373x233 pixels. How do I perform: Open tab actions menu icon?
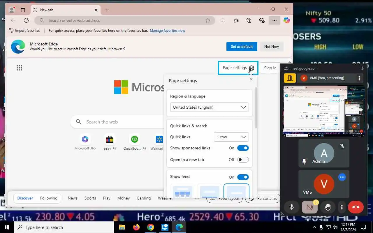[x=23, y=10]
